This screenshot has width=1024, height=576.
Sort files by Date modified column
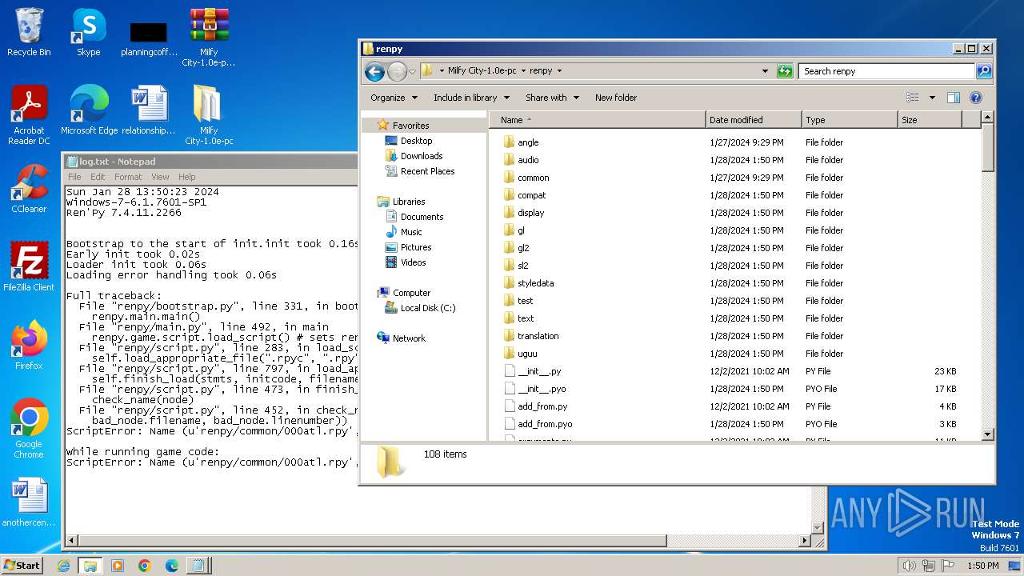(754, 120)
